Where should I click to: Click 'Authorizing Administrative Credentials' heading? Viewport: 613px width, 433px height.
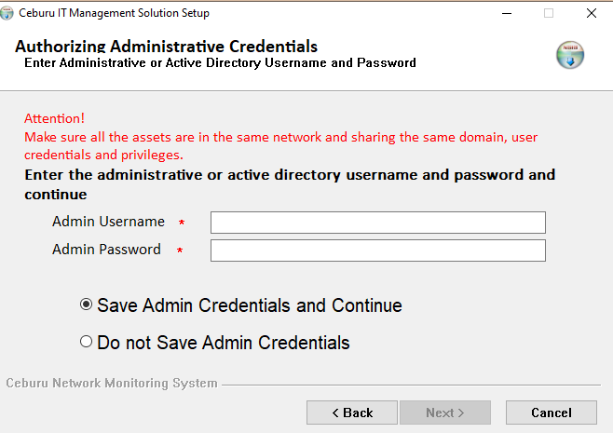pos(166,47)
